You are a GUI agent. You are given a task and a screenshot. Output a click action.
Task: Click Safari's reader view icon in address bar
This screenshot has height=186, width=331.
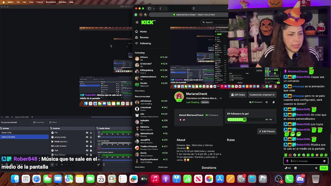(194, 9)
